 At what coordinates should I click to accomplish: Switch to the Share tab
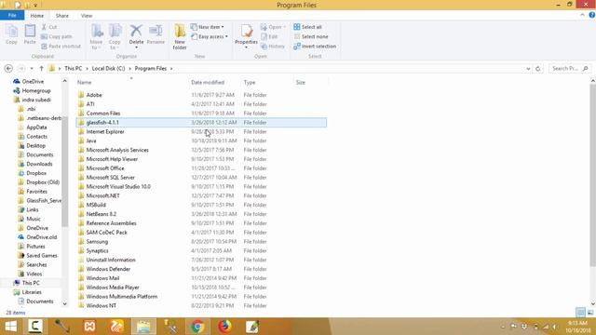click(62, 16)
